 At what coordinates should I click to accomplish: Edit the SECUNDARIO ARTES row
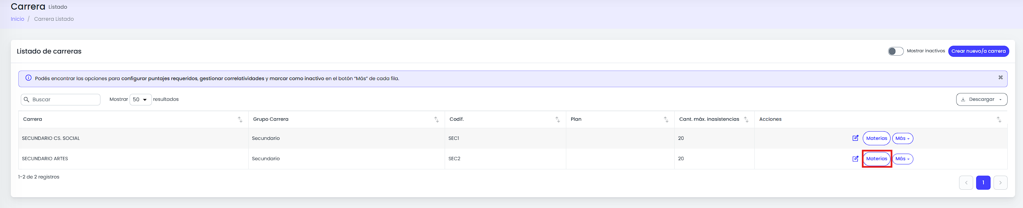click(855, 159)
